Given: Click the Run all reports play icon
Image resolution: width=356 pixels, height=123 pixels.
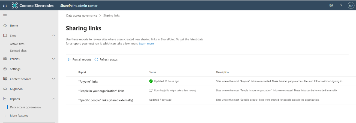Looking at the screenshot, I should coord(69,59).
